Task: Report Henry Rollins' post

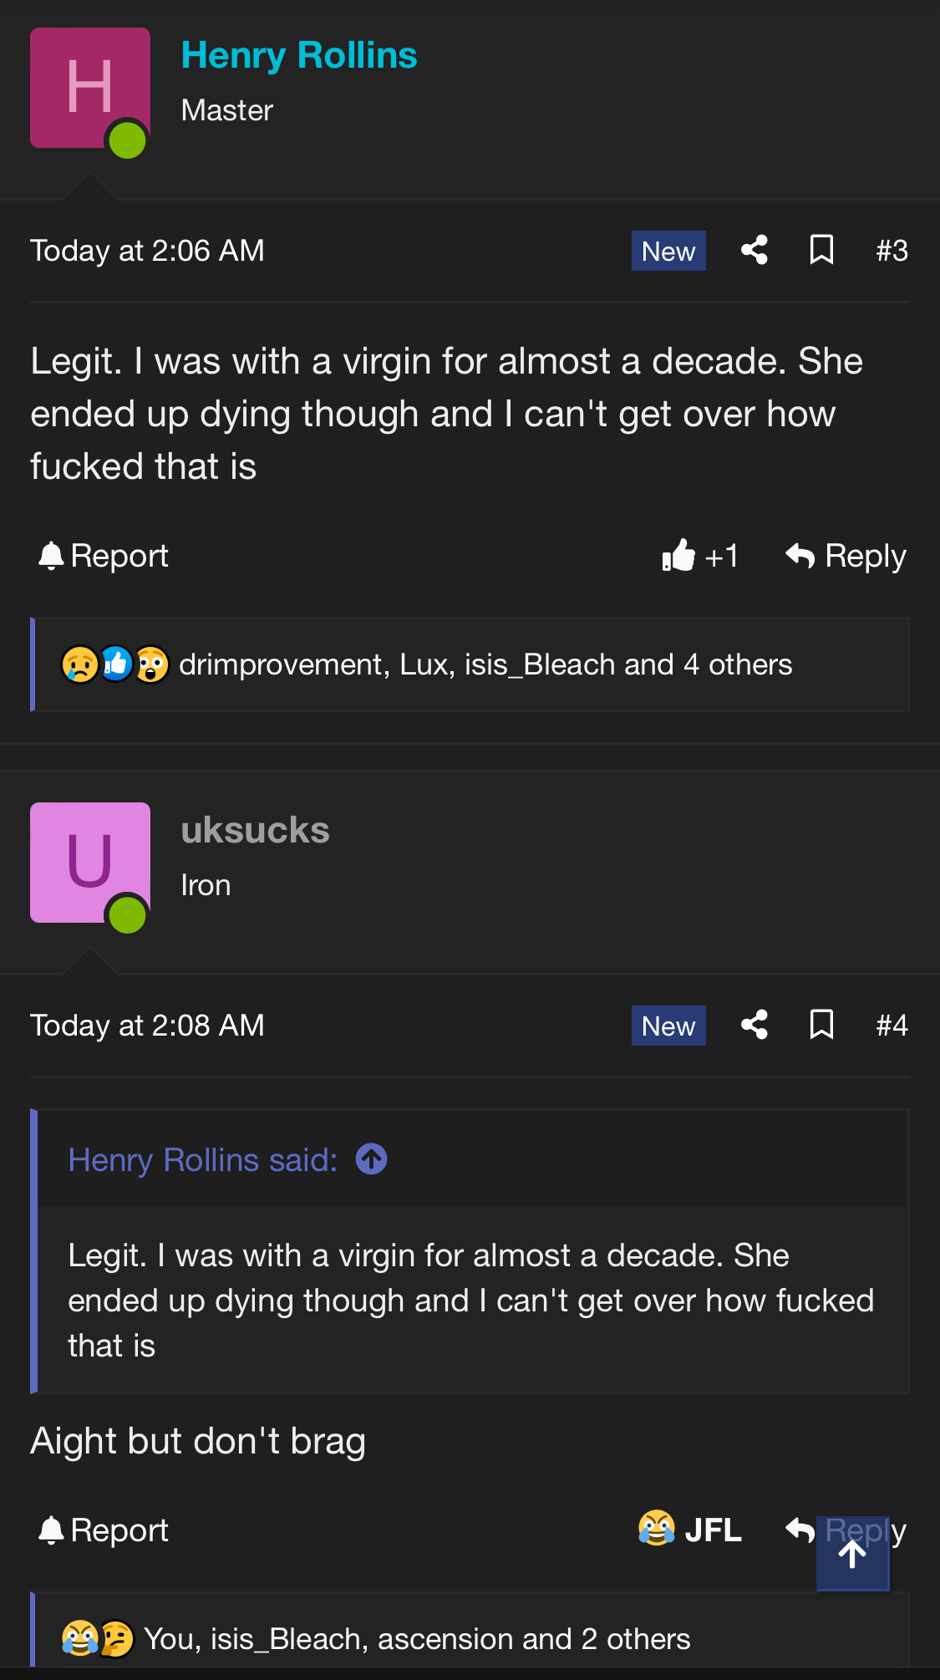Action: coord(104,556)
